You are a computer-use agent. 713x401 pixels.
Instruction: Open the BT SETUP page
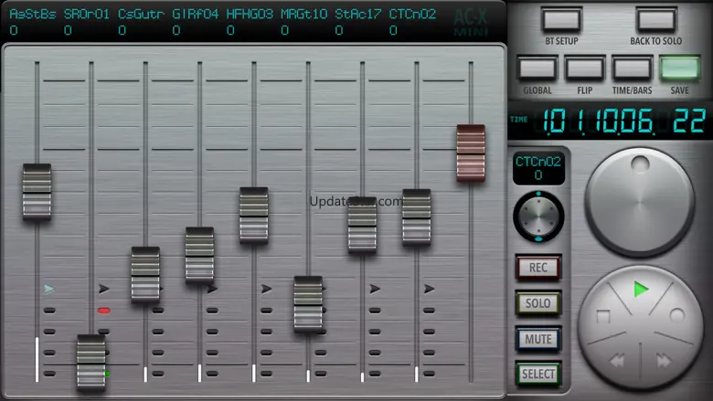(561, 22)
